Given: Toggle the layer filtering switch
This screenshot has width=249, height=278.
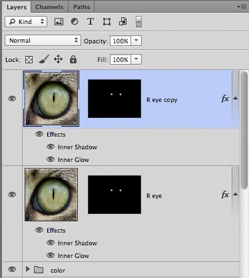Looking at the screenshot, I should [x=138, y=21].
